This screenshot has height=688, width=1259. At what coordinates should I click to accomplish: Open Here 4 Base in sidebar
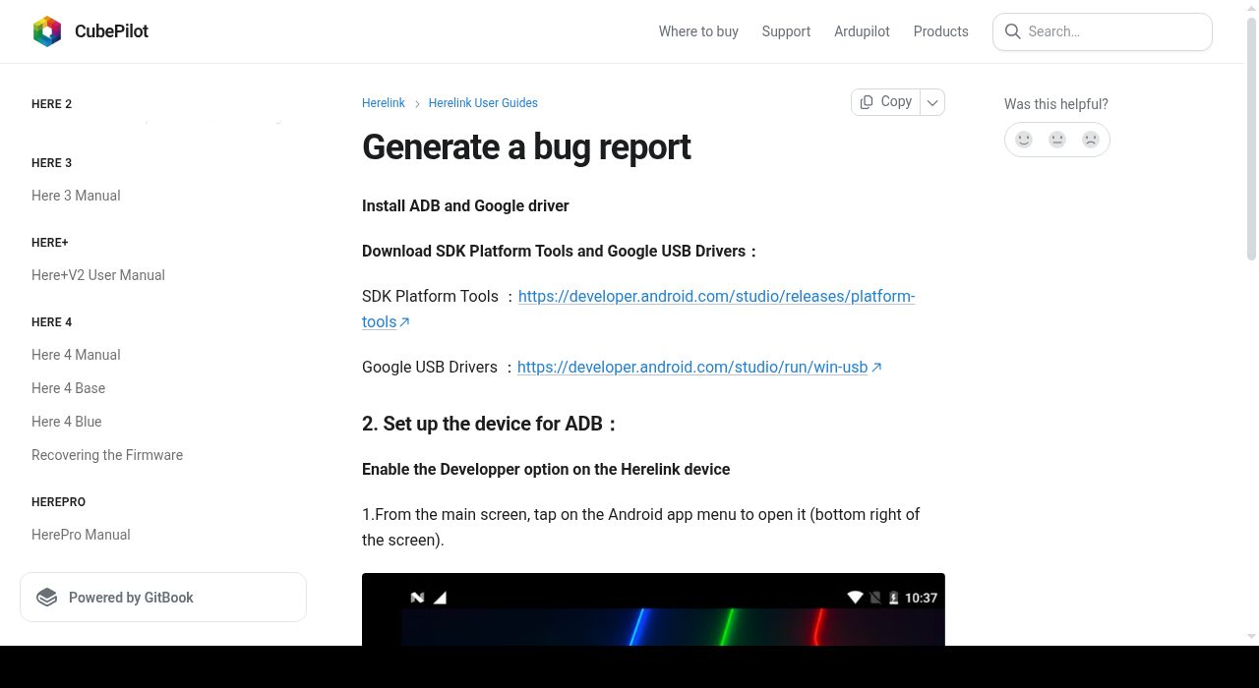click(68, 388)
